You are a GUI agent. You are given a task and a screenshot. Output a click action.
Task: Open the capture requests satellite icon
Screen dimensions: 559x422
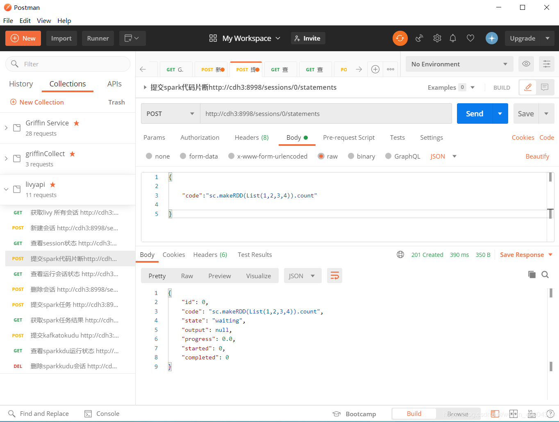point(419,38)
